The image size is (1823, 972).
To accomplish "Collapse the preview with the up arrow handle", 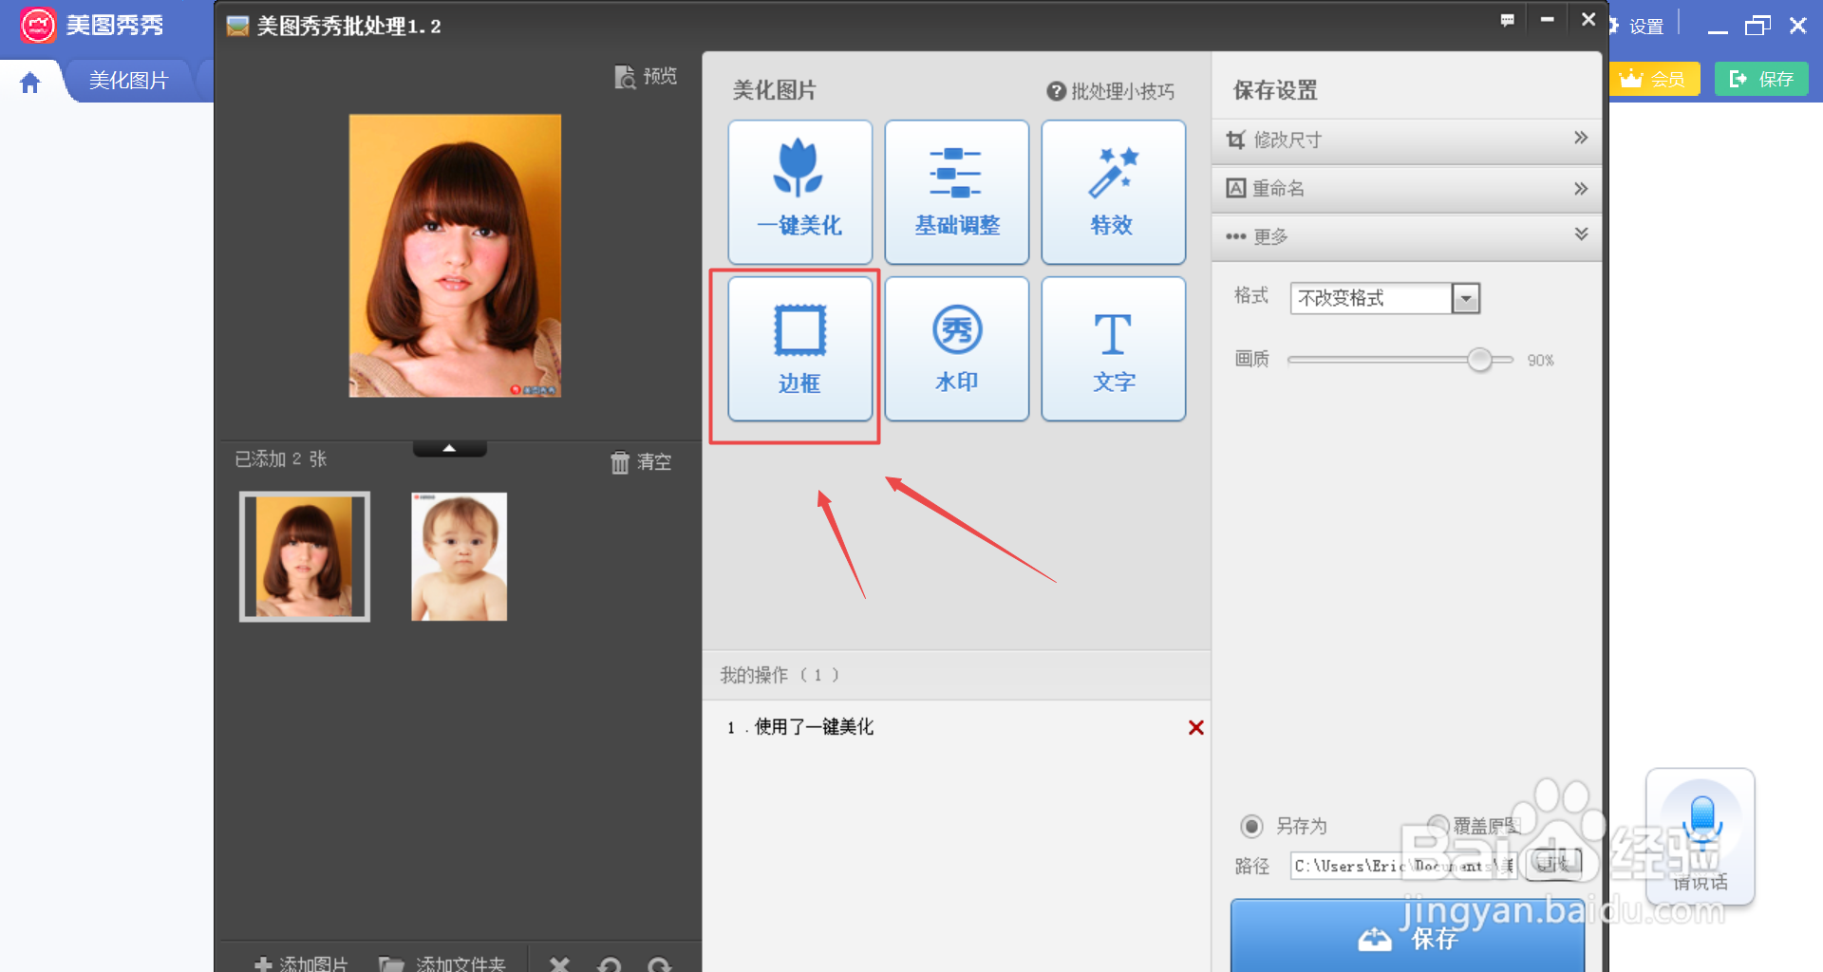I will click(450, 448).
